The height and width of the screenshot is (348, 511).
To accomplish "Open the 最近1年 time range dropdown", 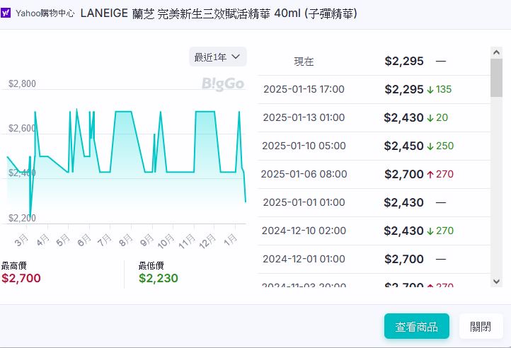I will [x=217, y=57].
